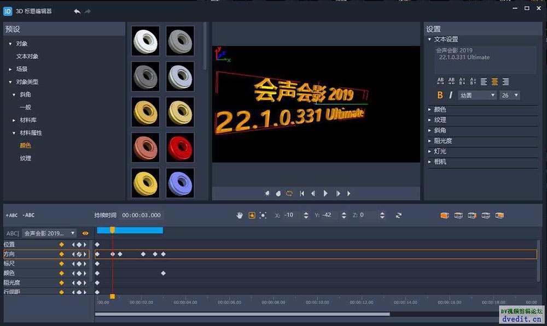Expand the 纹理 settings section
Image resolution: width=547 pixels, height=326 pixels.
[429, 120]
